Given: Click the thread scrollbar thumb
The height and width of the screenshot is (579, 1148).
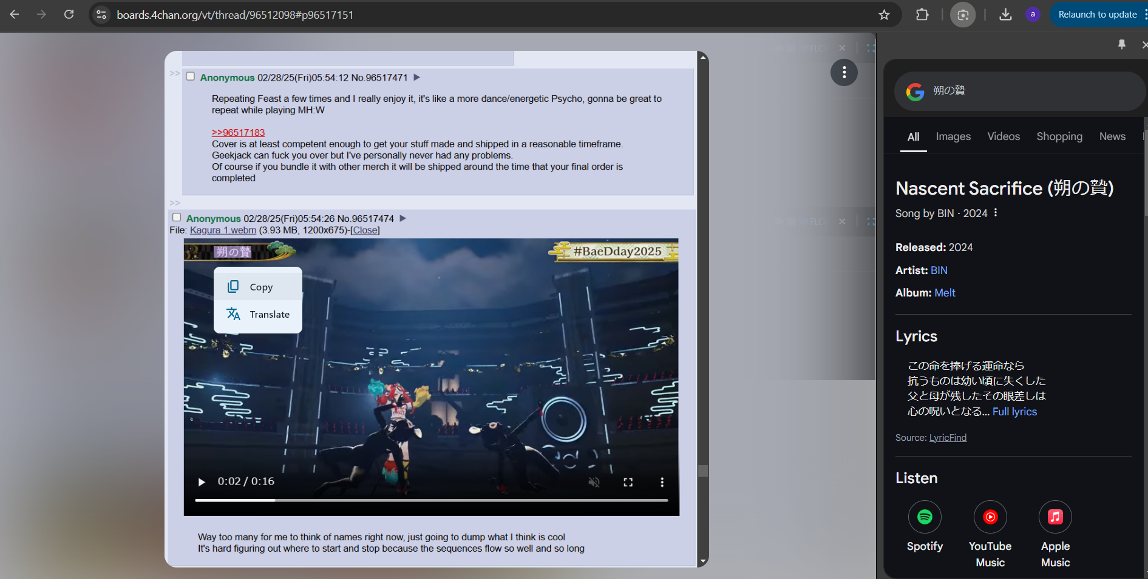Looking at the screenshot, I should (x=703, y=471).
